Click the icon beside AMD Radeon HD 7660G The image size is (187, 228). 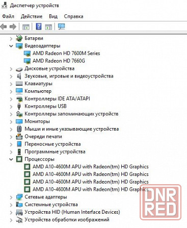click(x=27, y=61)
